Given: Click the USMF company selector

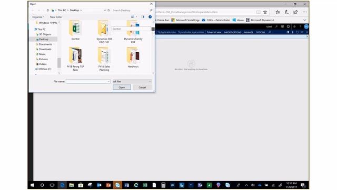Looking at the screenshot, I should [269, 27].
